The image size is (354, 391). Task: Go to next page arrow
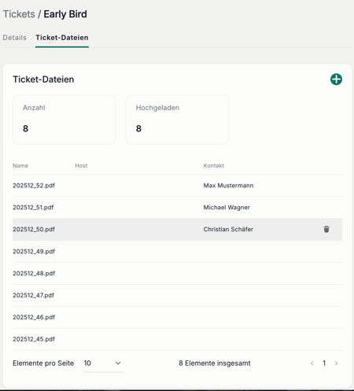pos(336,363)
